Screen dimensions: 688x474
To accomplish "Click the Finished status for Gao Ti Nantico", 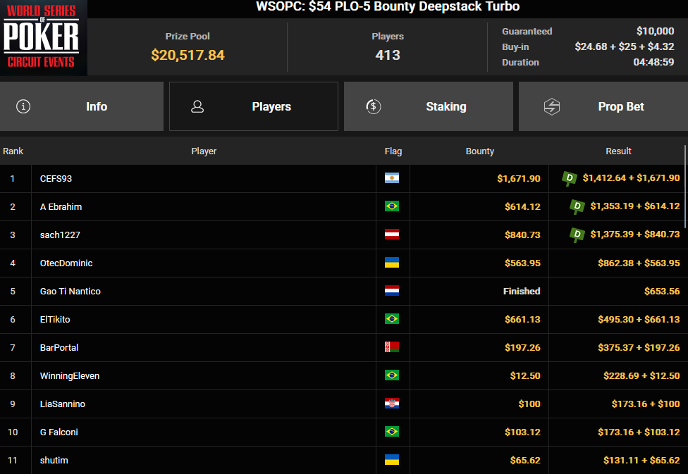I will 521,291.
